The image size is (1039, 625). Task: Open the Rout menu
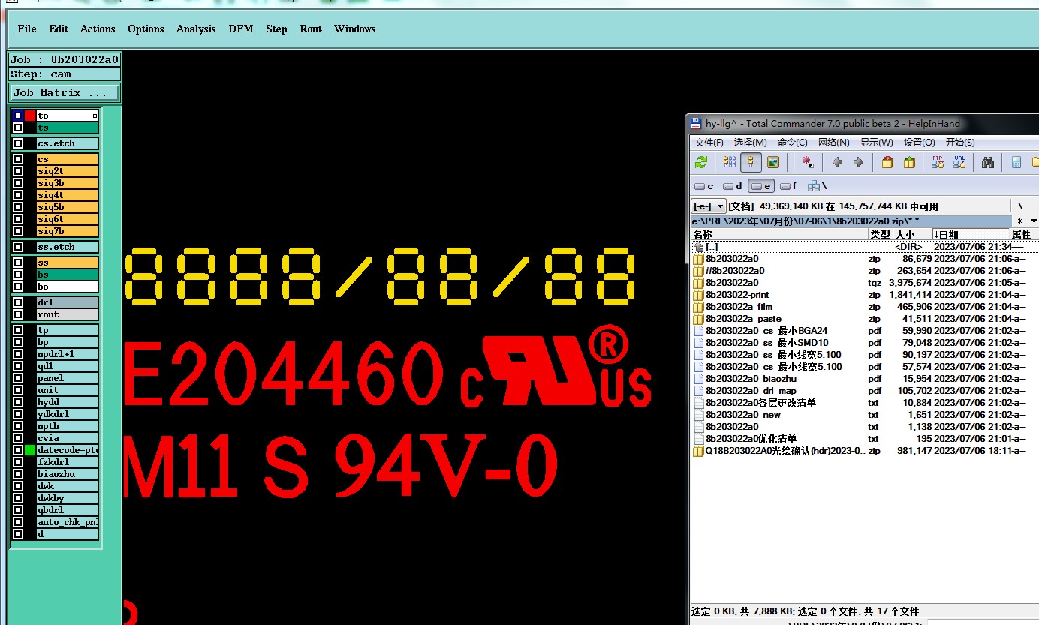tap(311, 29)
